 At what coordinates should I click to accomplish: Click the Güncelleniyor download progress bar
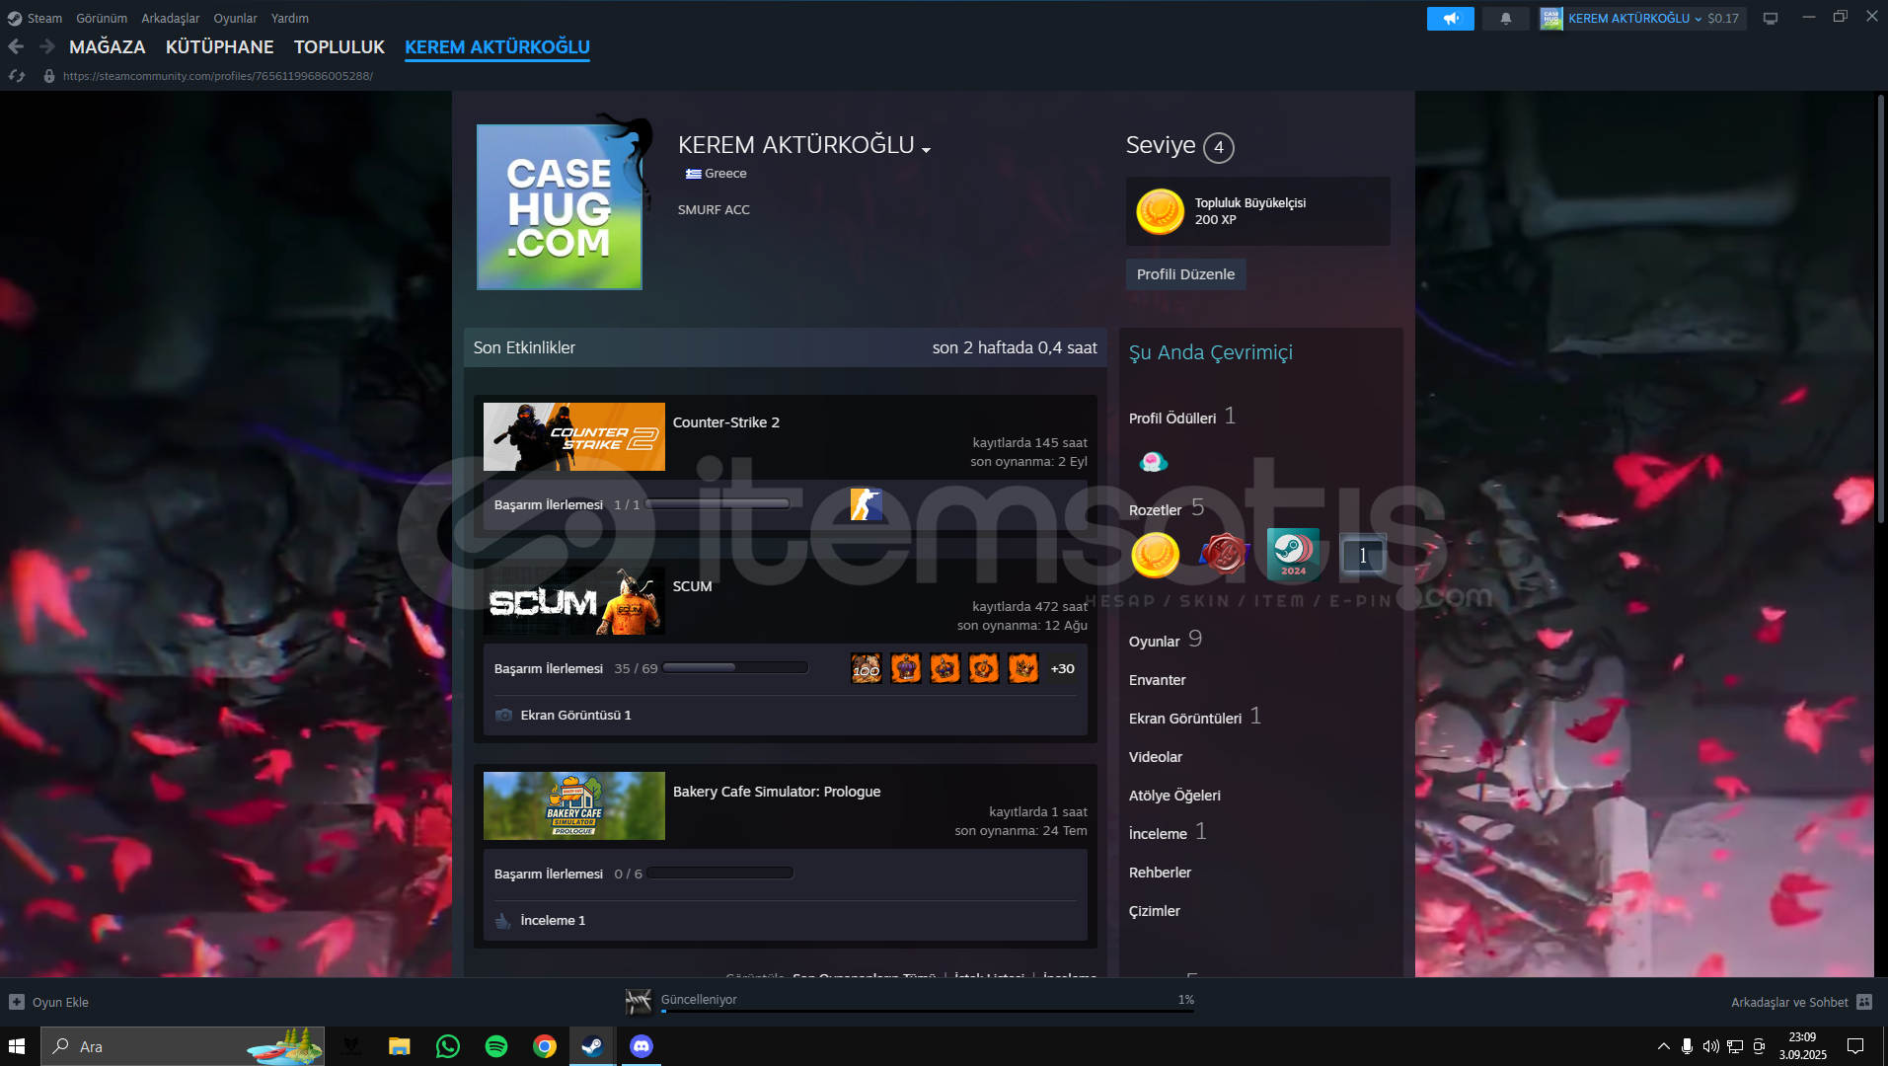point(928,1012)
